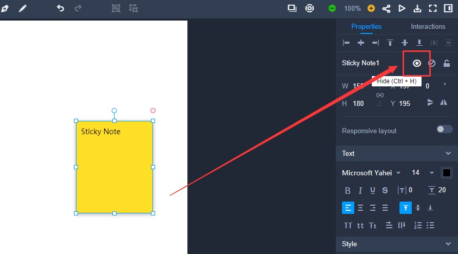The image size is (458, 254).
Task: Center-align the text horizontally
Action: 360,208
